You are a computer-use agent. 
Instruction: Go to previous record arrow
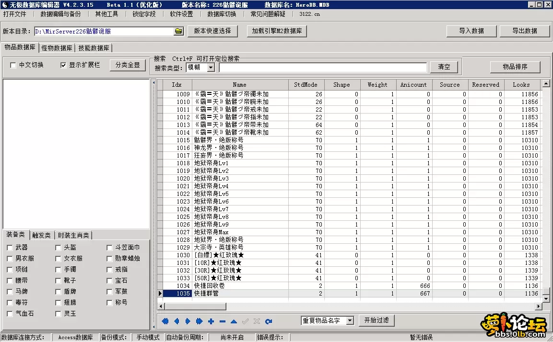(176, 321)
